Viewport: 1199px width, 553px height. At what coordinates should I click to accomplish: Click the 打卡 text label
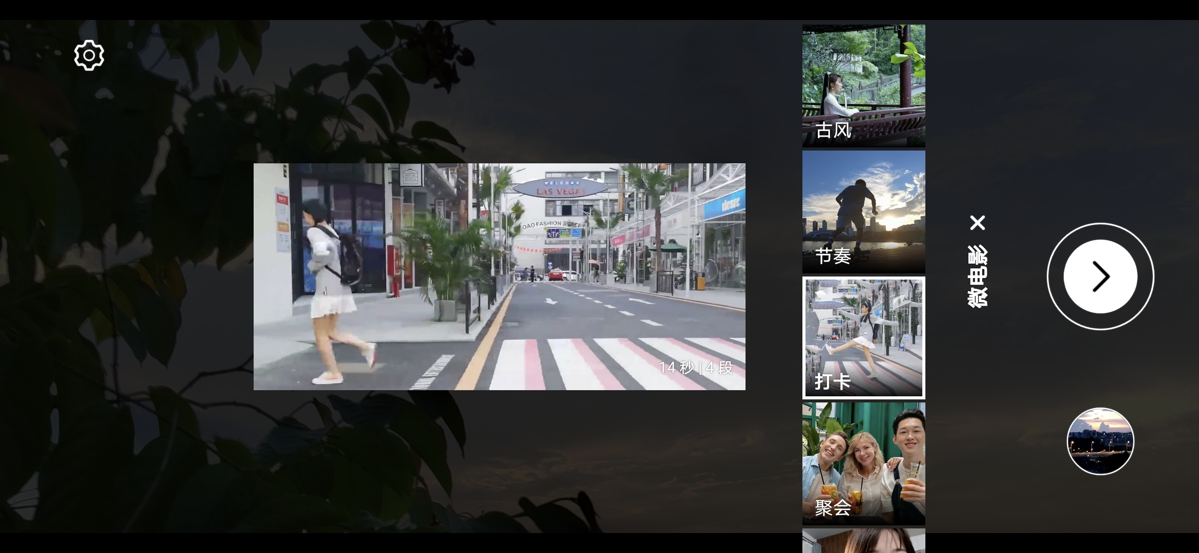[x=833, y=381]
